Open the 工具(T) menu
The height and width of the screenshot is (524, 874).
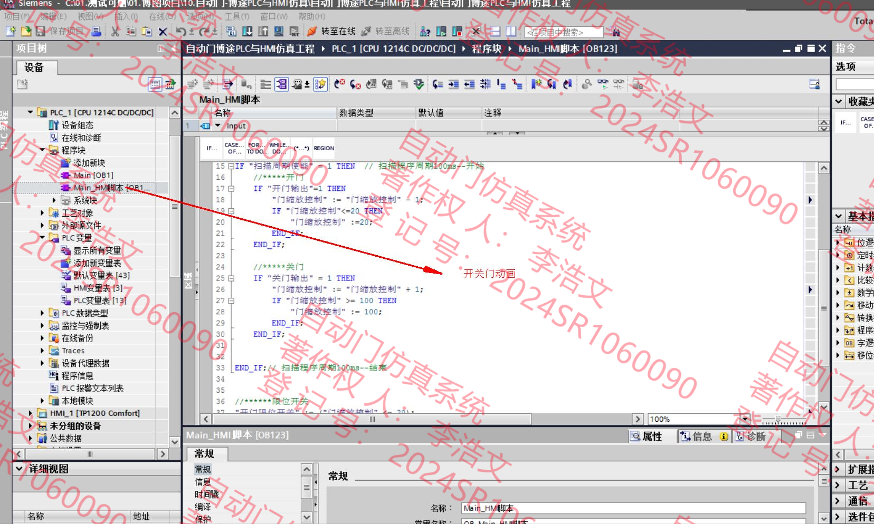click(237, 16)
